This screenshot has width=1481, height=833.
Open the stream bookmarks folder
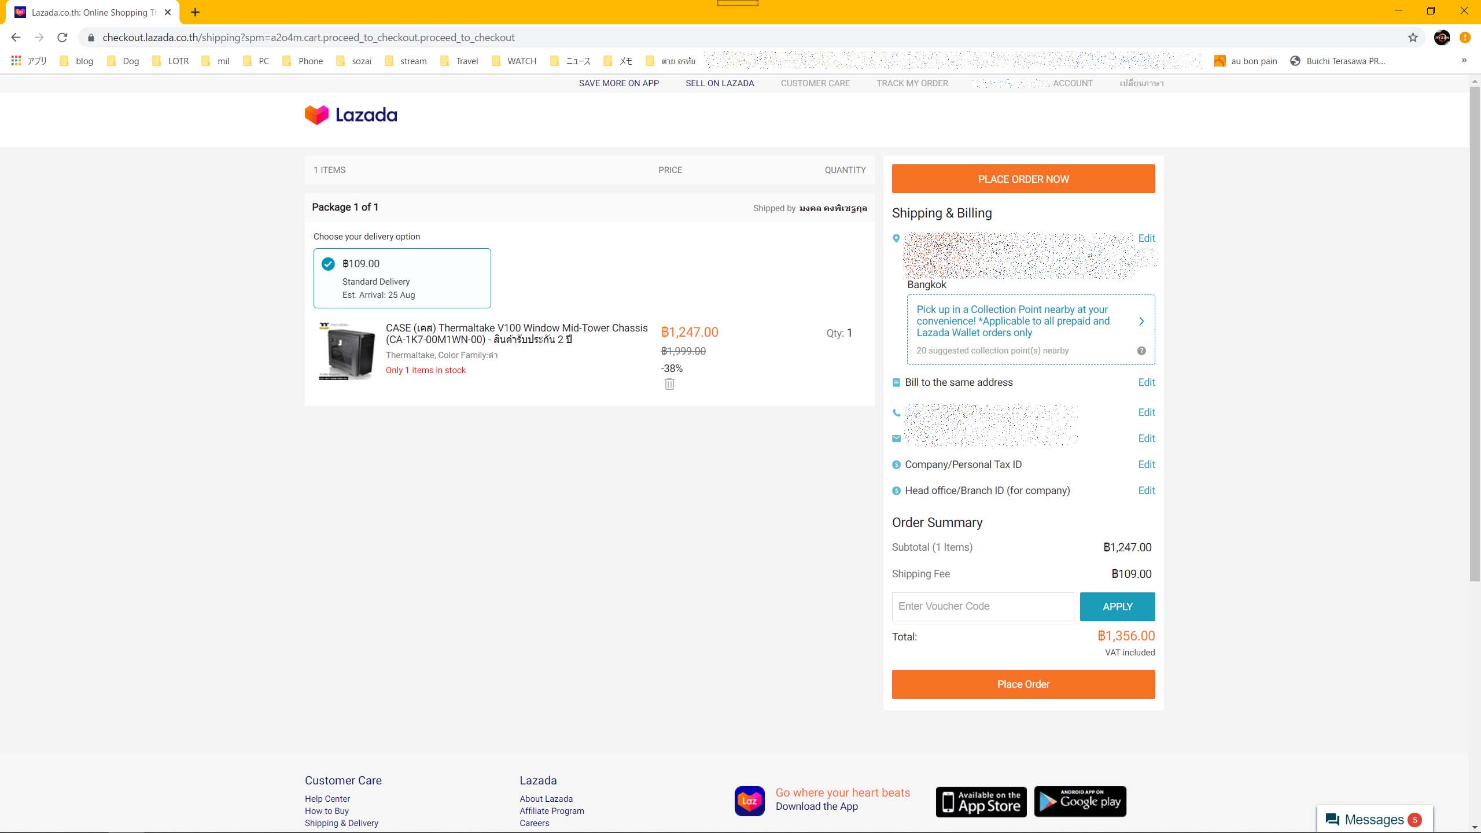tap(406, 61)
